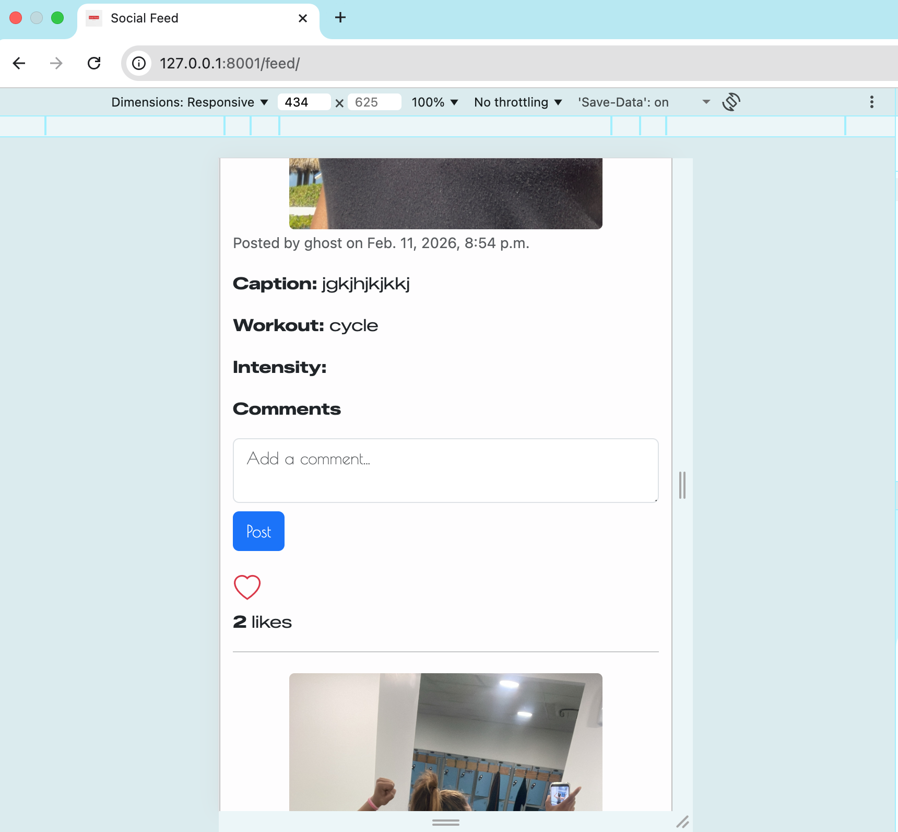Close the Social Feed tab
Screen dimensions: 898x832
pos(303,18)
